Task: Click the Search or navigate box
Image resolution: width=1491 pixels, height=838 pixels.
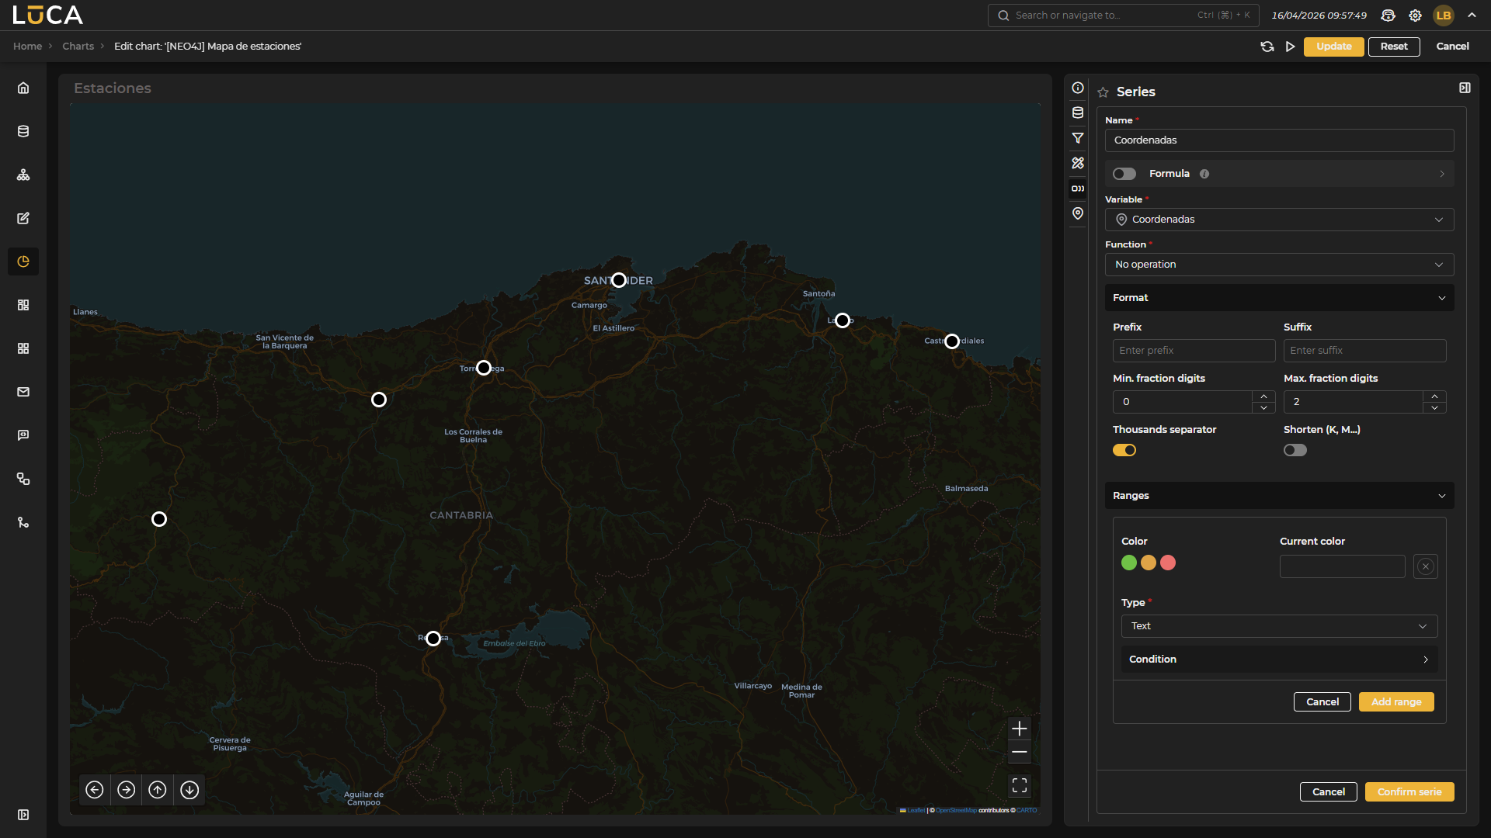Action: point(1123,16)
